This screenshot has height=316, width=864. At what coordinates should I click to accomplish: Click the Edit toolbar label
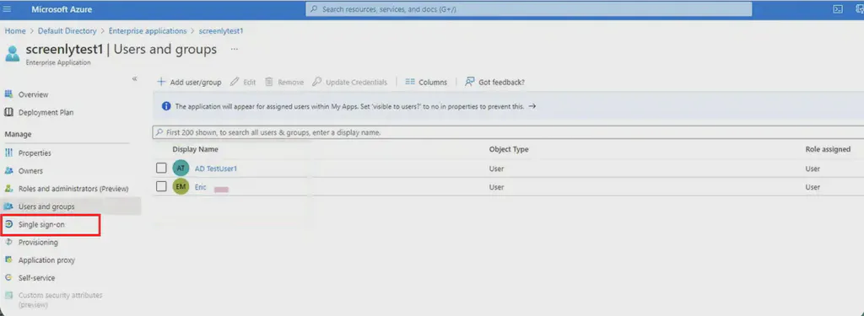click(250, 82)
